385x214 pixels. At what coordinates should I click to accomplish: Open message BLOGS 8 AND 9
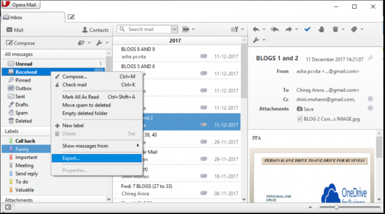(176, 53)
